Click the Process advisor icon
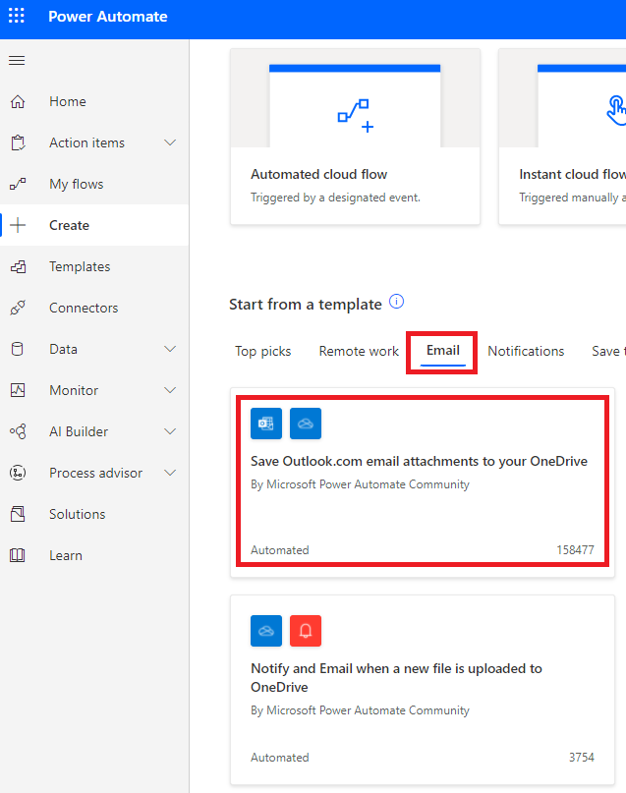626x793 pixels. click(18, 473)
